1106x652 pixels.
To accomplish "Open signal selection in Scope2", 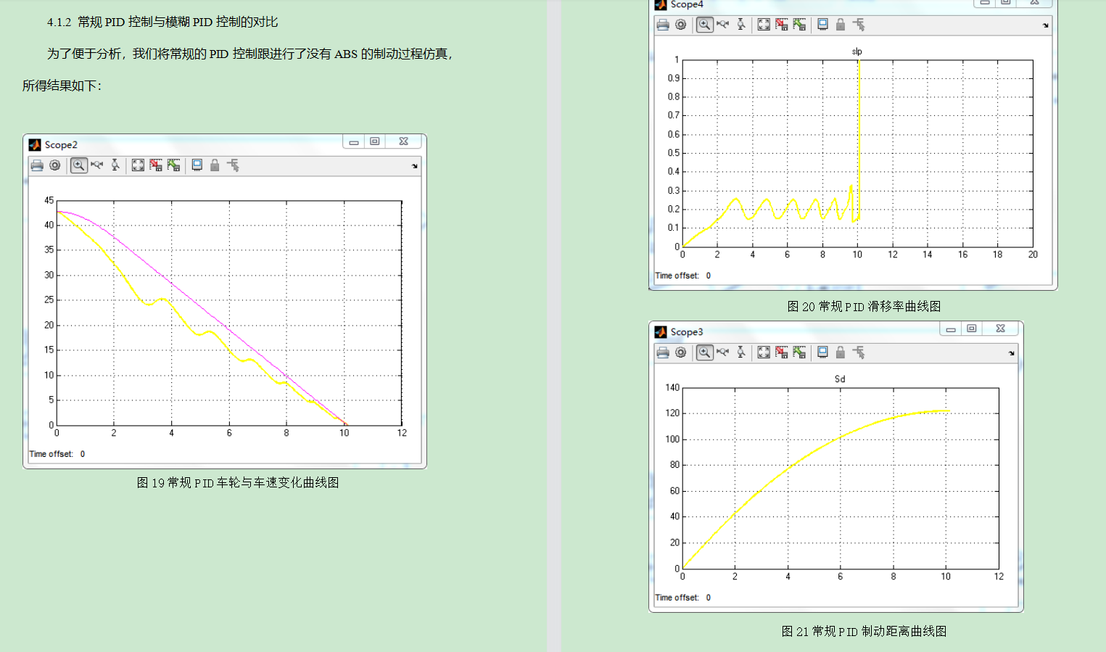I will pos(233,165).
